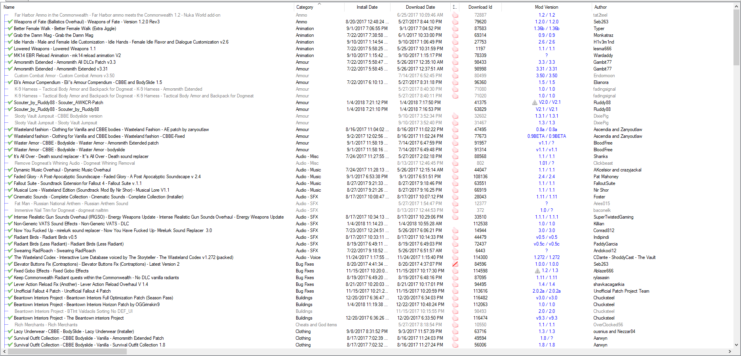The height and width of the screenshot is (356, 741).
Task: Click the horizontal scrollbar left arrow
Action: pos(5,352)
